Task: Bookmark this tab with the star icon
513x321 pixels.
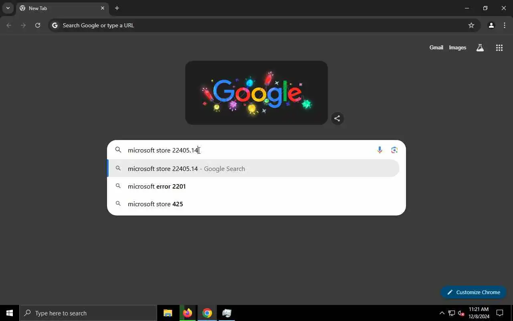Action: pos(471,25)
